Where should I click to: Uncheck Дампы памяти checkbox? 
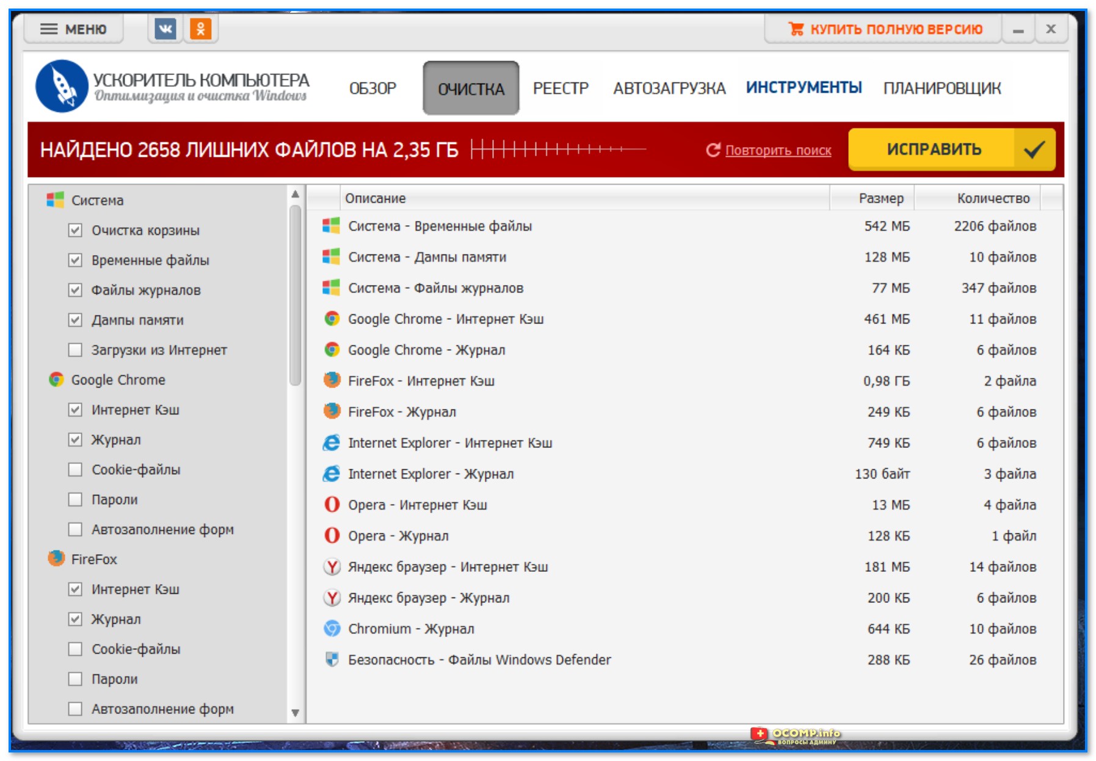click(75, 320)
